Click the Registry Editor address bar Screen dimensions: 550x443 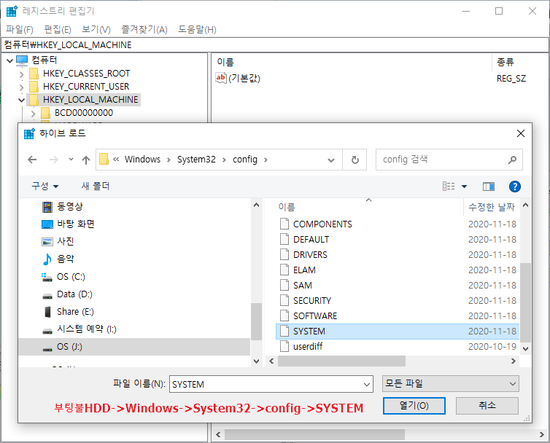click(x=275, y=45)
